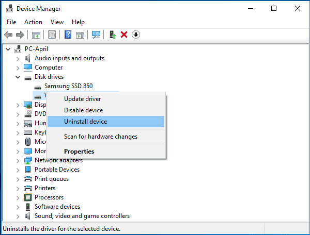Expand the Portable Devices category
Image resolution: width=310 pixels, height=235 pixels.
pos(18,170)
